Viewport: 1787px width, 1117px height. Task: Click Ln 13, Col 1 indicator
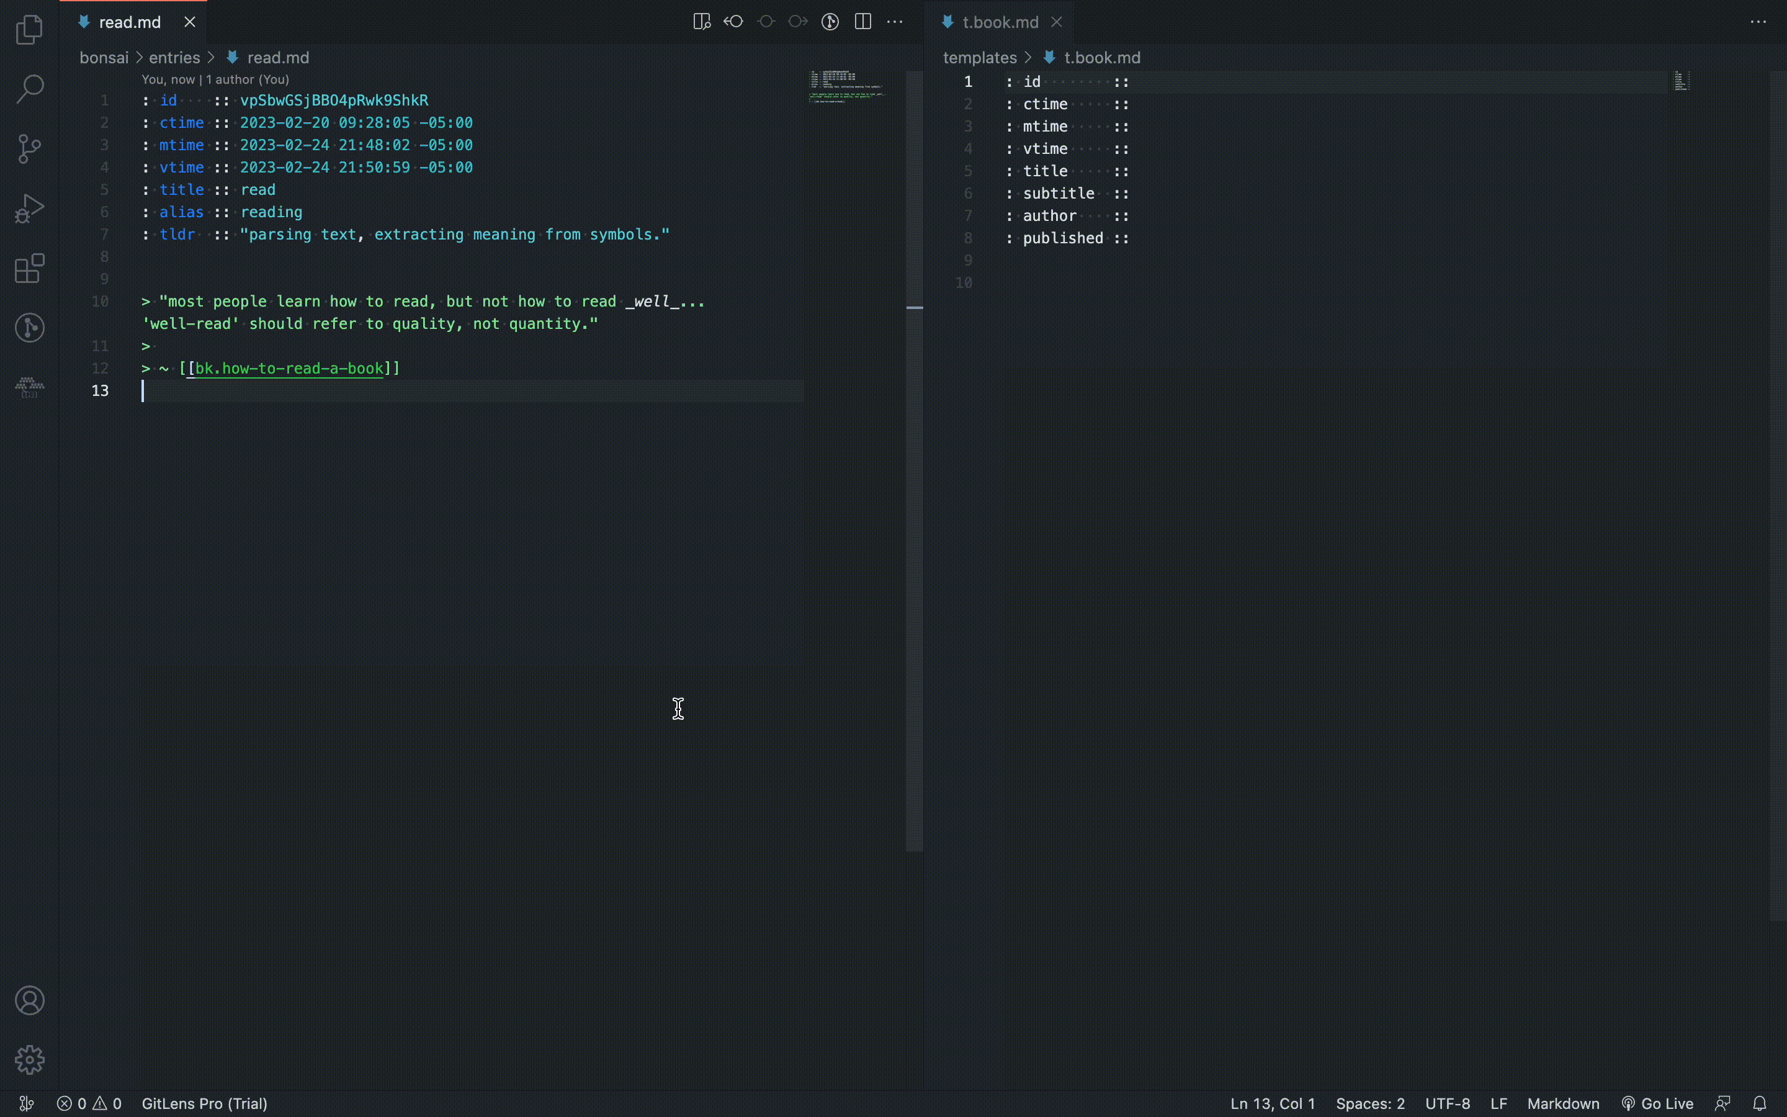[x=1273, y=1104]
